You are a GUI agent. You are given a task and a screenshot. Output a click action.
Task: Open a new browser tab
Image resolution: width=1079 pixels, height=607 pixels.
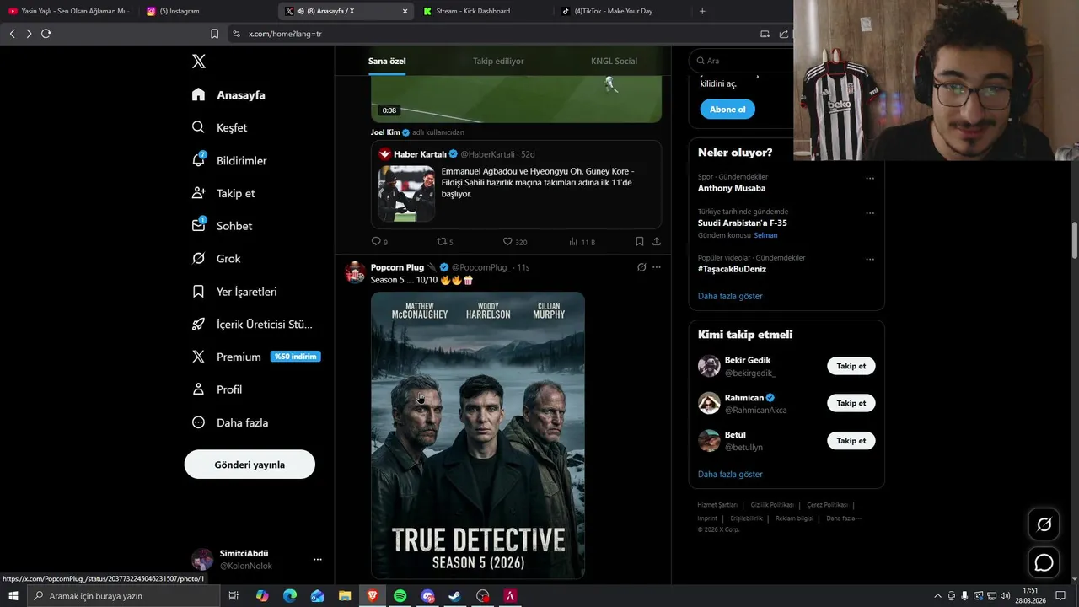pyautogui.click(x=702, y=11)
